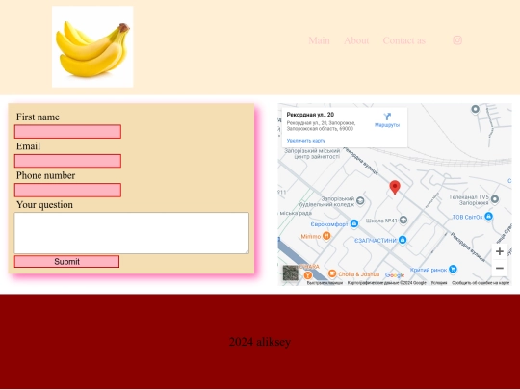
Task: Focus the Email input field
Action: point(67,161)
